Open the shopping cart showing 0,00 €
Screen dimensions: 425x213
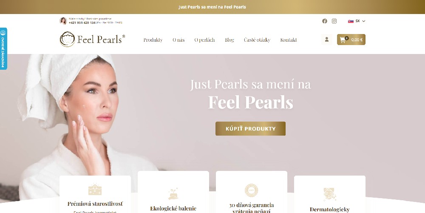point(351,40)
